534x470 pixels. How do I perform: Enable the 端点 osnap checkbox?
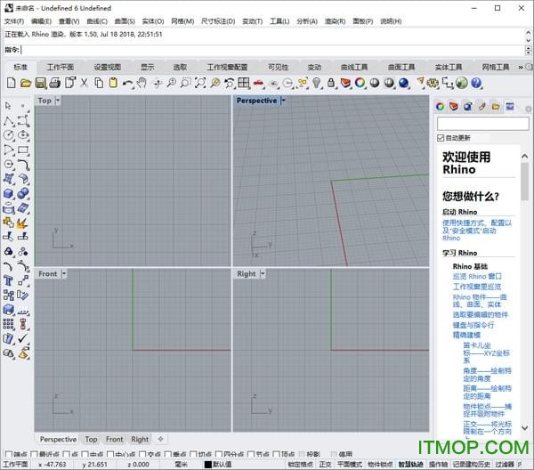click(x=9, y=454)
